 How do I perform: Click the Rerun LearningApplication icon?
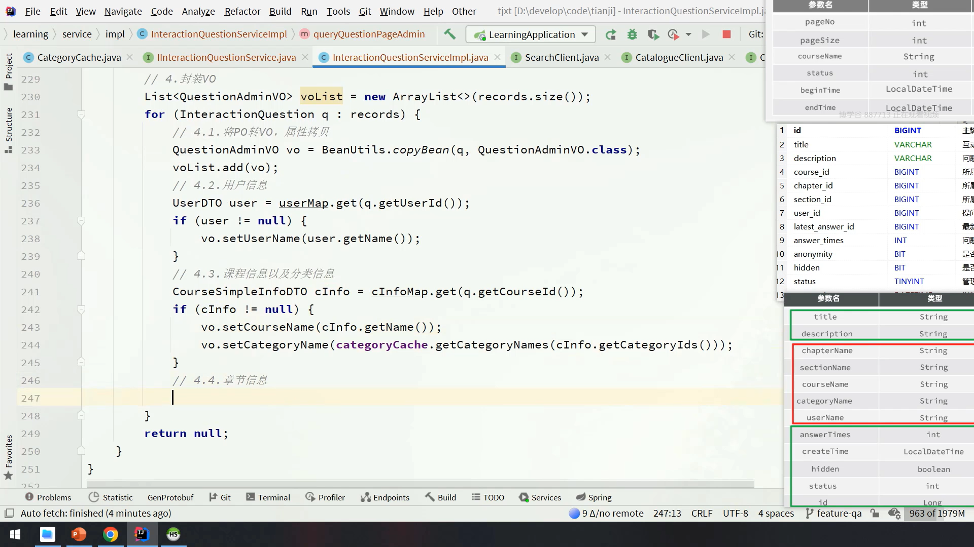click(x=611, y=34)
